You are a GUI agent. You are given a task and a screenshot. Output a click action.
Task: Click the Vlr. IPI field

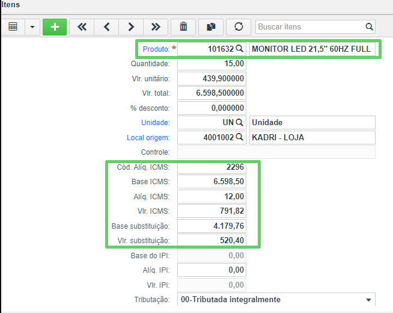212,285
